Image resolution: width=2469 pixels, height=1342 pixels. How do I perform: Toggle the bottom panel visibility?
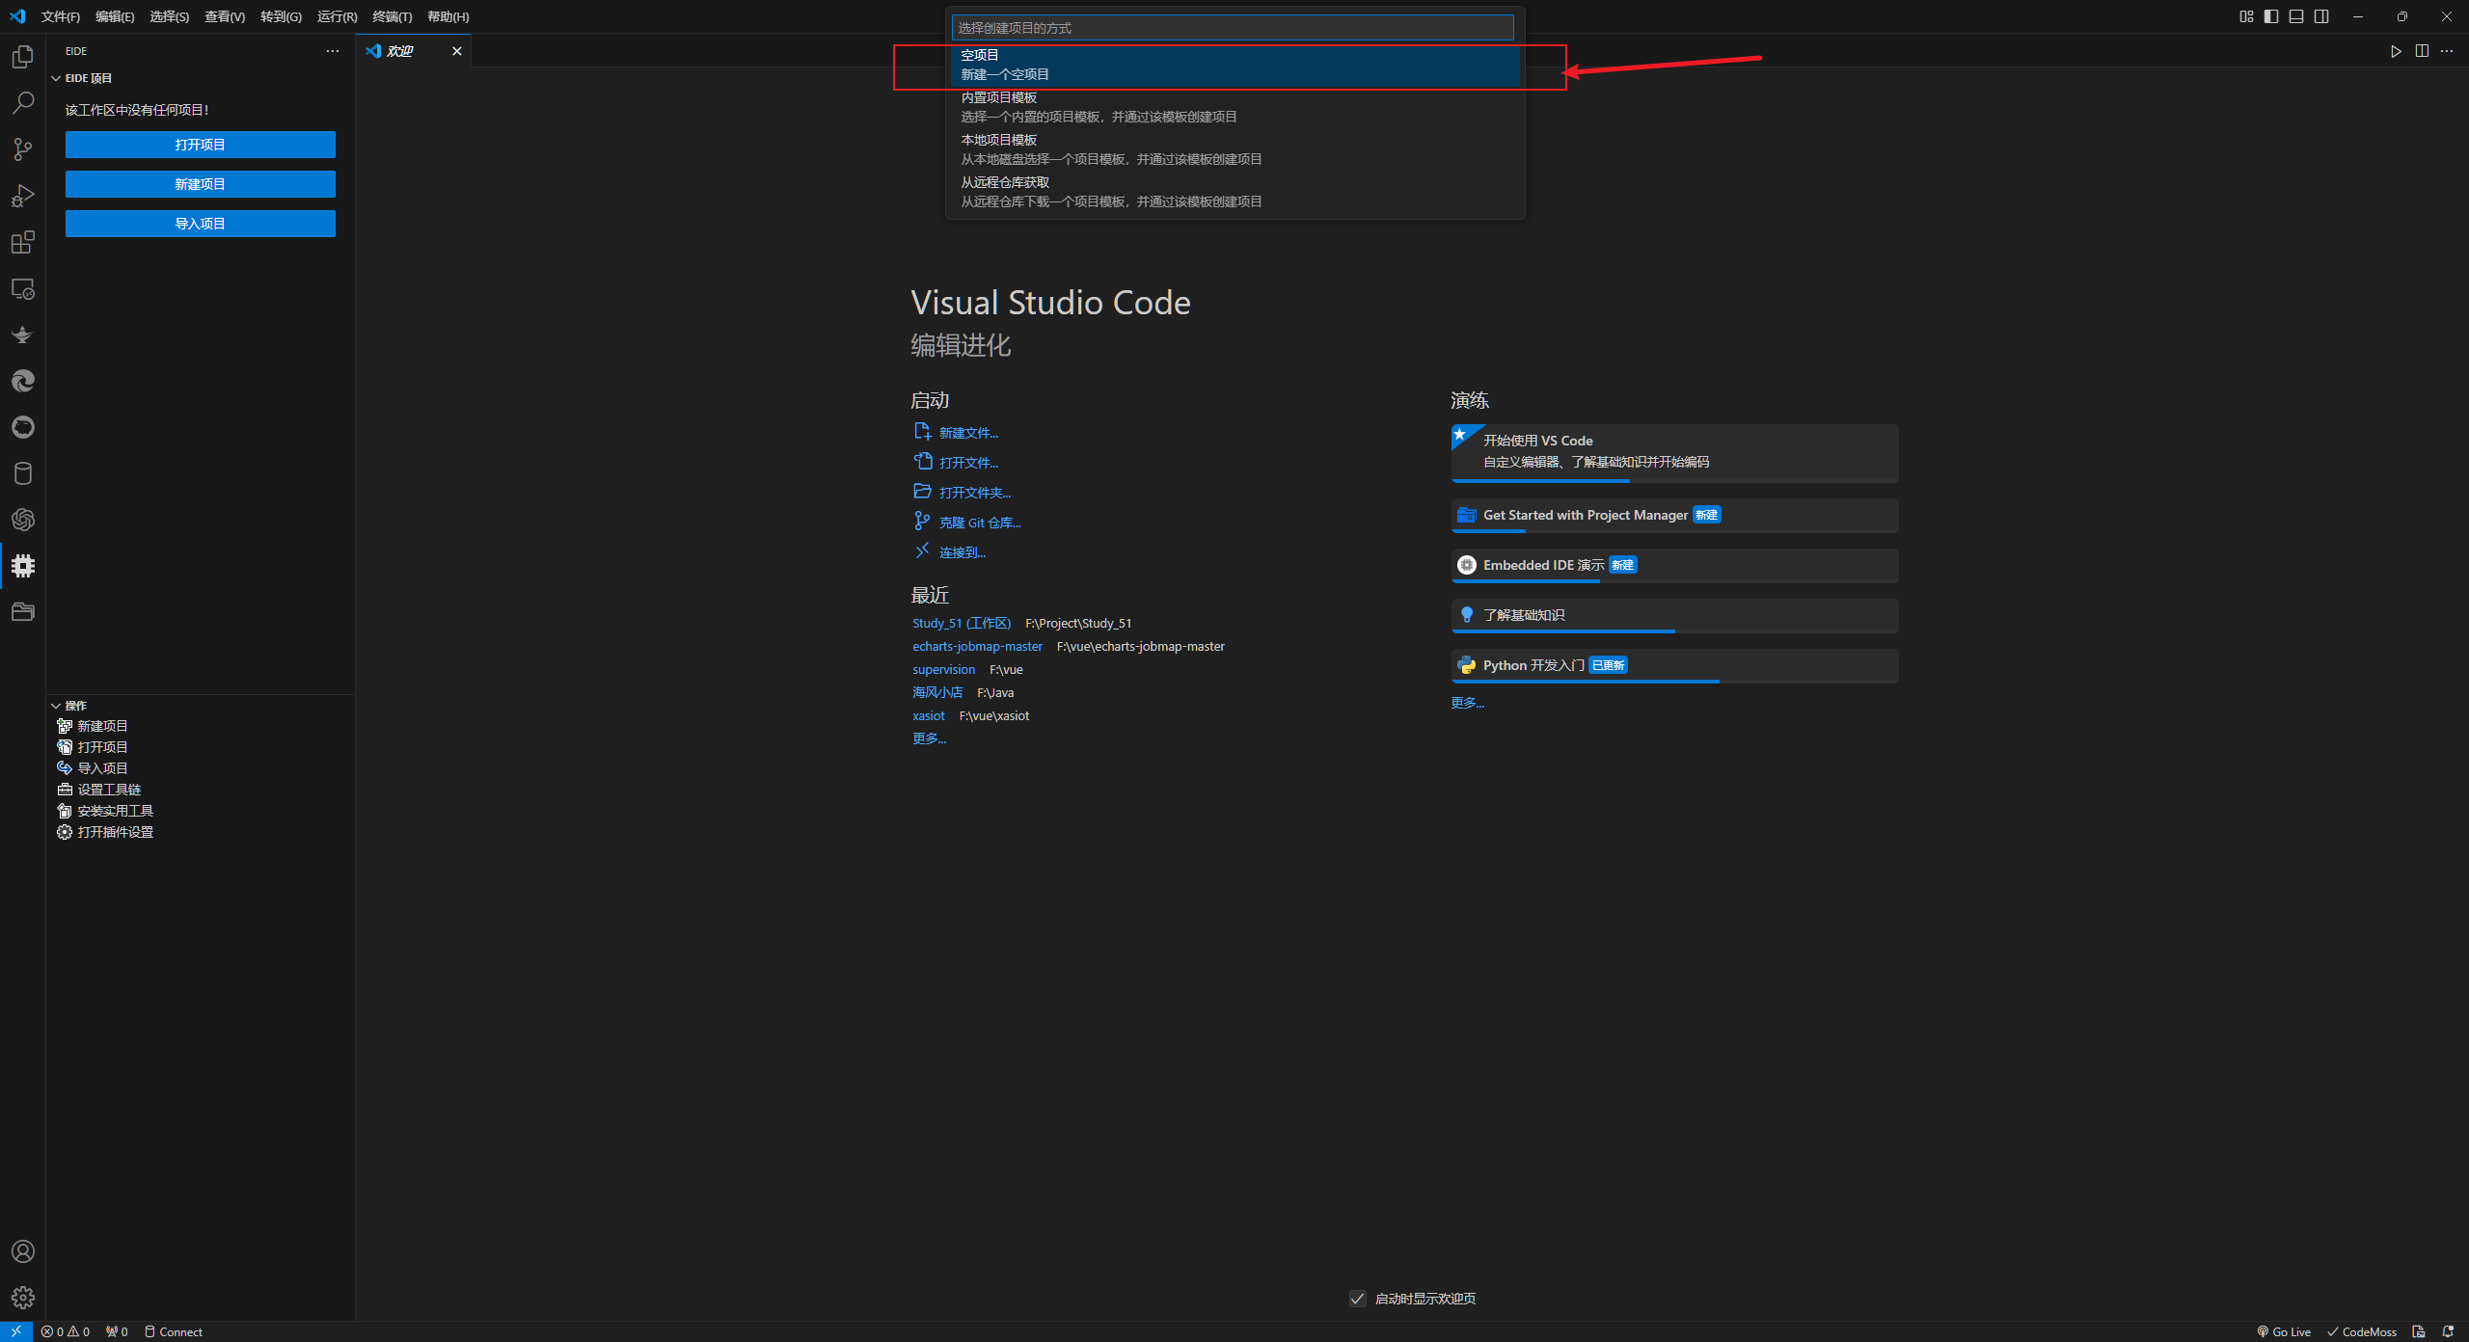tap(2296, 16)
